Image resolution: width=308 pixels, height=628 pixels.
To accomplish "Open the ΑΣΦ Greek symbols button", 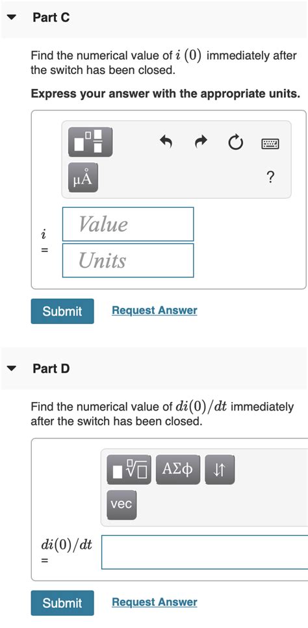I will coord(178,470).
